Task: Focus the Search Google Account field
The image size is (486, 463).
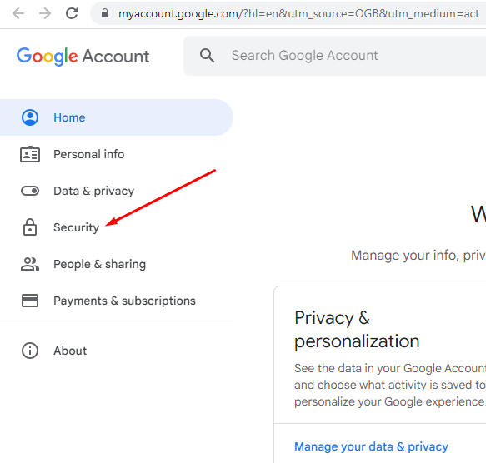Action: 335,56
